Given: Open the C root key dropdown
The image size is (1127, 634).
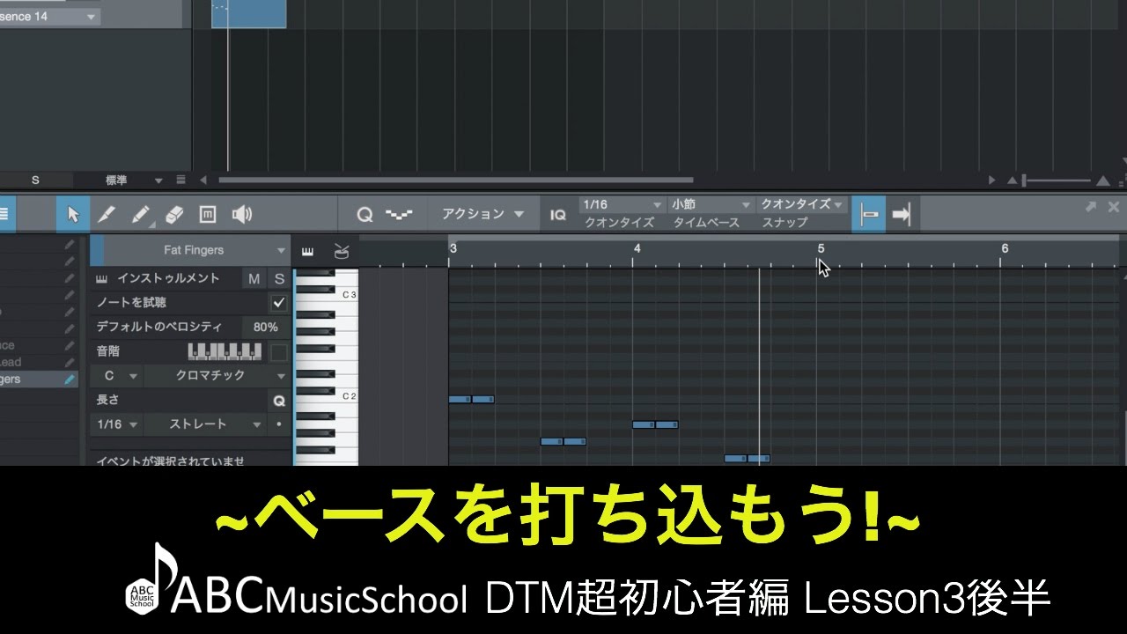Looking at the screenshot, I should point(118,376).
